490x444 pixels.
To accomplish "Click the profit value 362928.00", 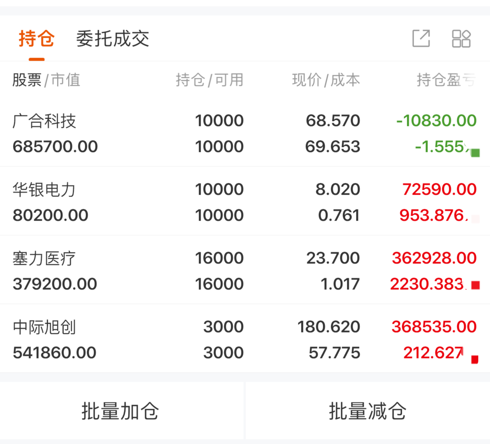I will 434,258.
